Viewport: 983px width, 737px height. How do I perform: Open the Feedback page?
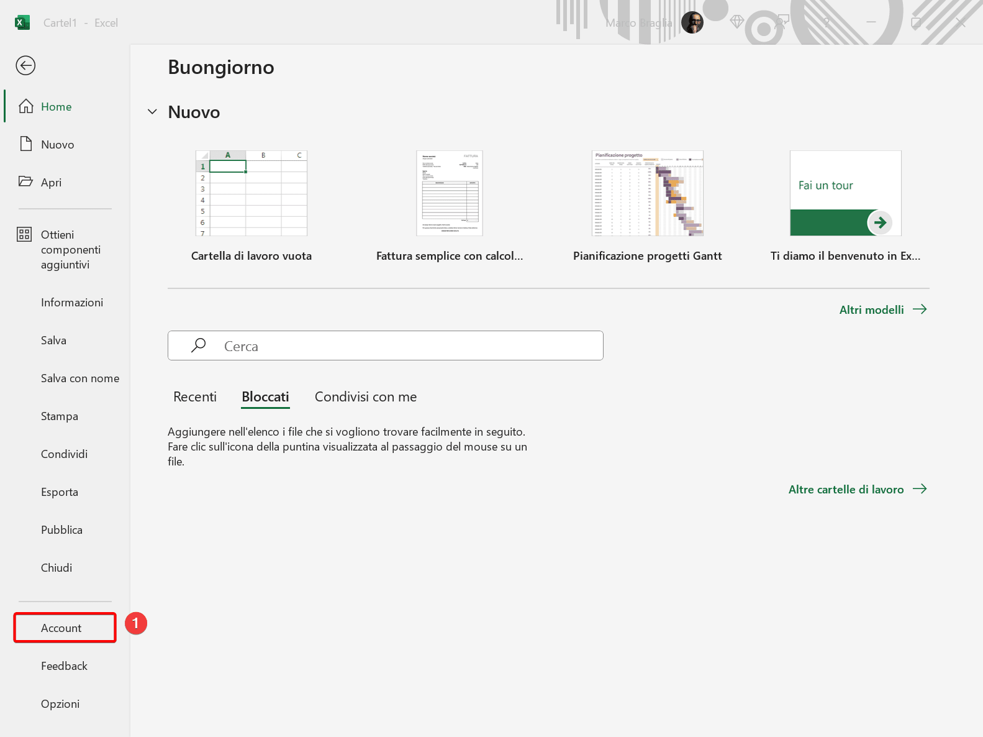(x=64, y=666)
